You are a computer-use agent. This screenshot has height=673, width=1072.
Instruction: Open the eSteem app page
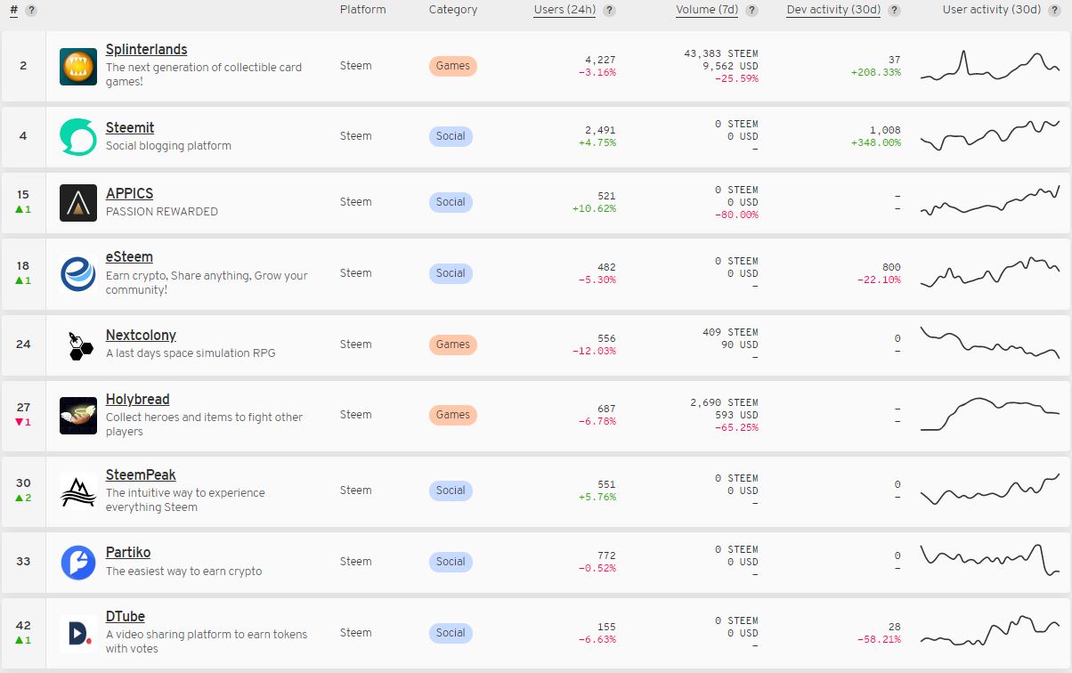(129, 257)
